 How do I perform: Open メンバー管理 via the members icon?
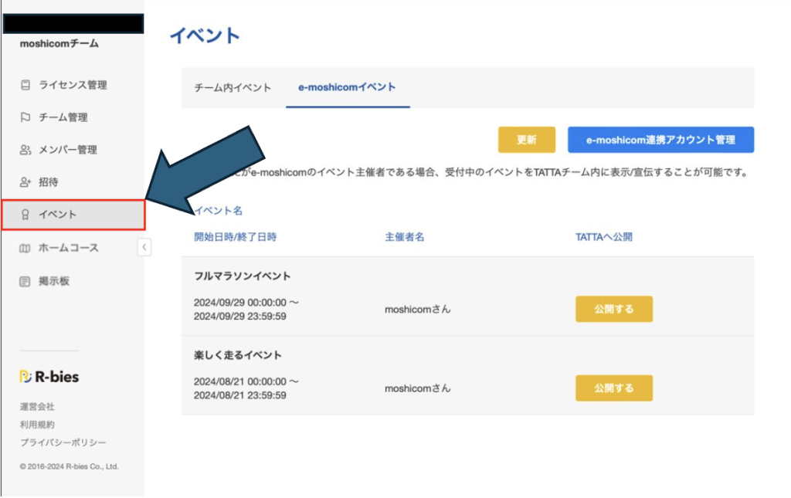point(24,150)
